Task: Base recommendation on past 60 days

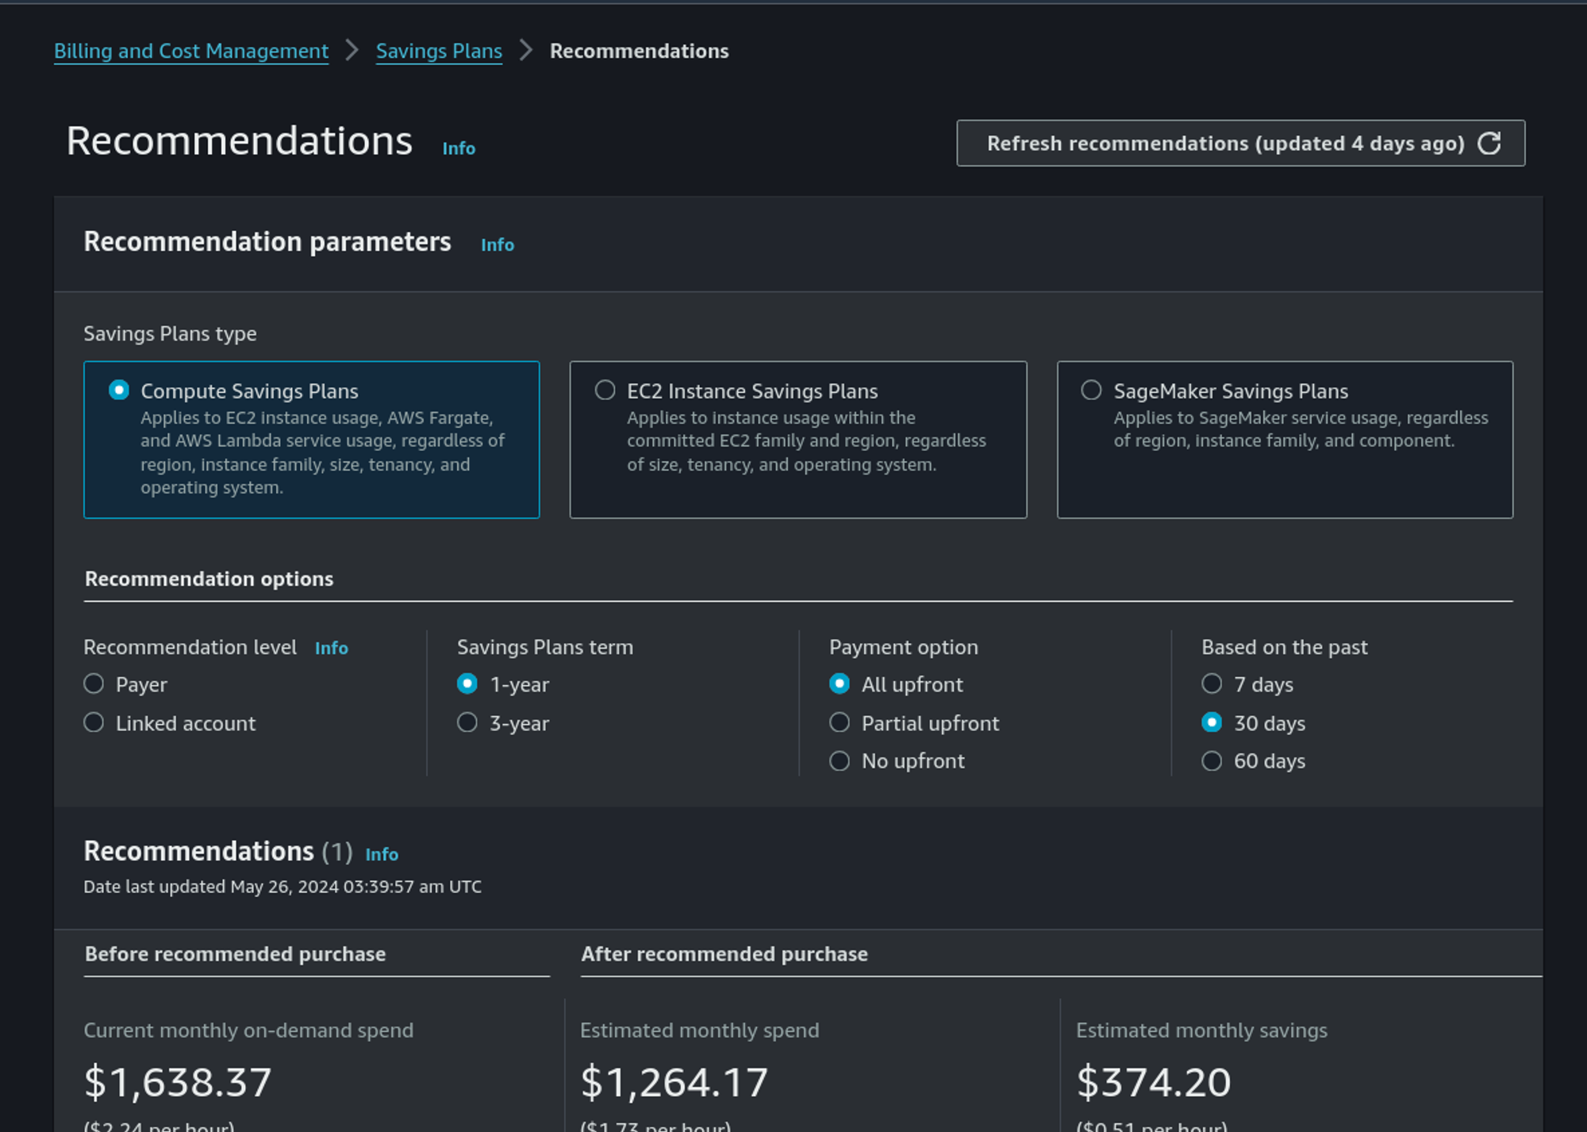Action: 1212,760
